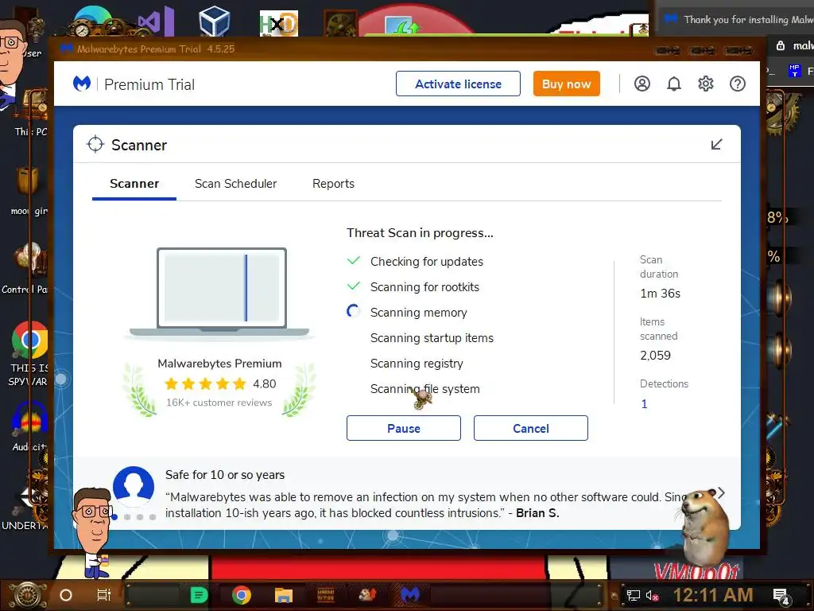Screen dimensions: 814x611
Task: Collapse the Scanner panel with the arrow icon
Action: 716,145
